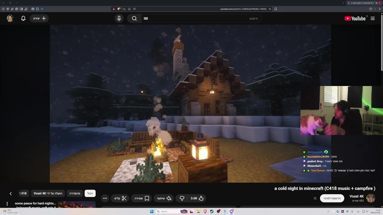
Task: Click chat username MatanGal5
Action: point(314,166)
